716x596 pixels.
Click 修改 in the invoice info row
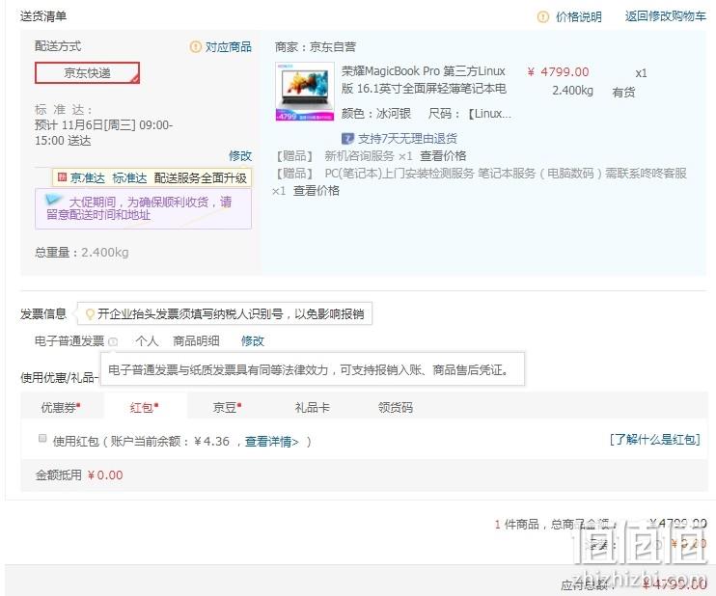point(253,340)
